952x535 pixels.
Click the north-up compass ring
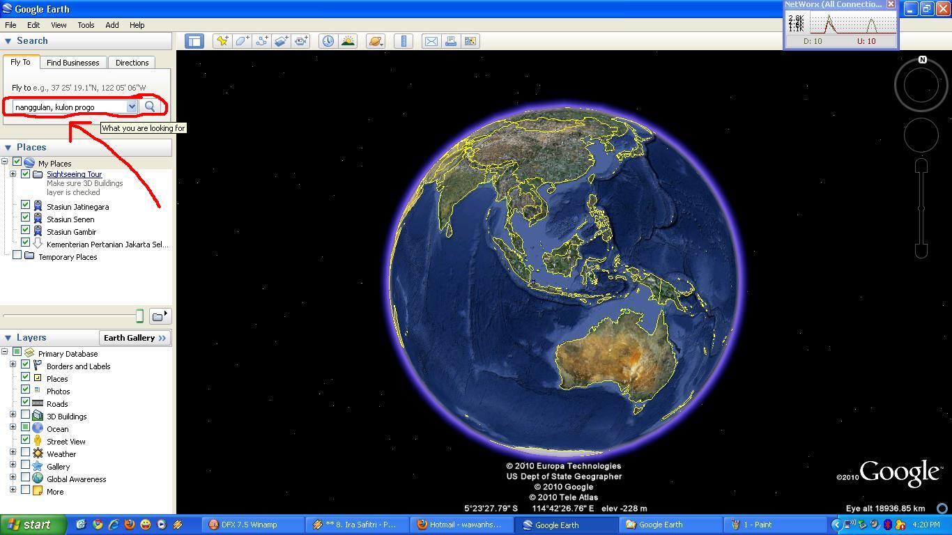coord(921,85)
